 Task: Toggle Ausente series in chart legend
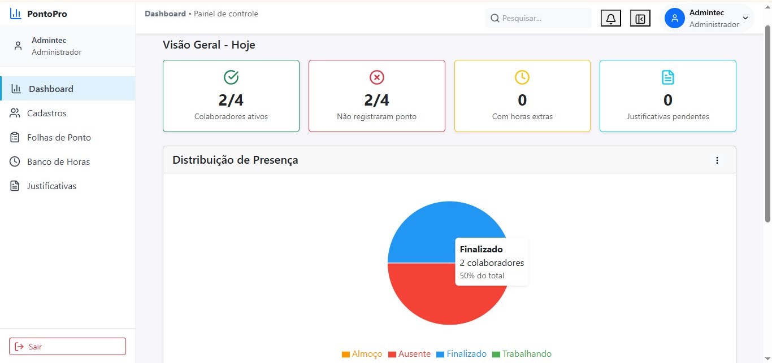pos(409,354)
